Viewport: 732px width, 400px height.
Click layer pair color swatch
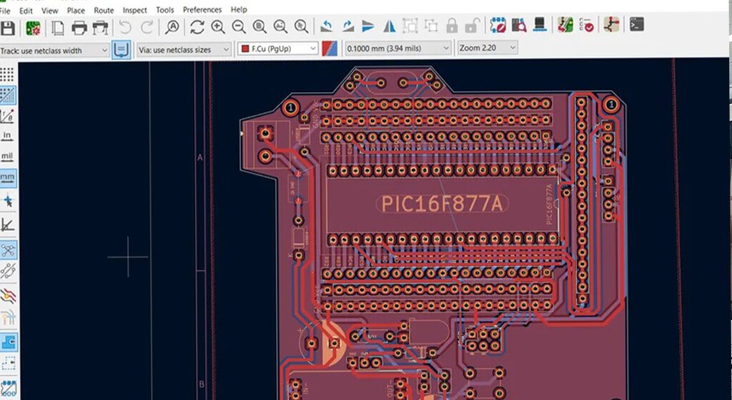click(330, 49)
